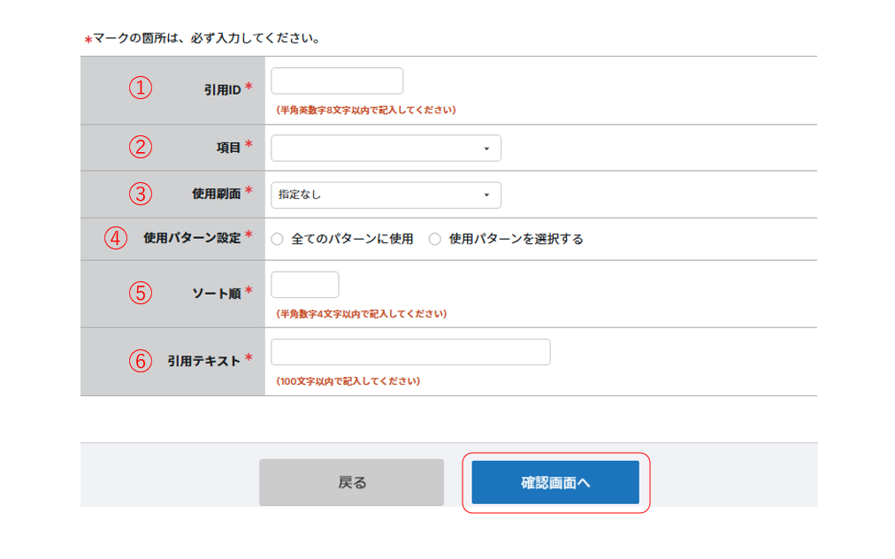Open the 使用刷面 dropdown showing 指定なし
This screenshot has width=895, height=559.
[386, 195]
